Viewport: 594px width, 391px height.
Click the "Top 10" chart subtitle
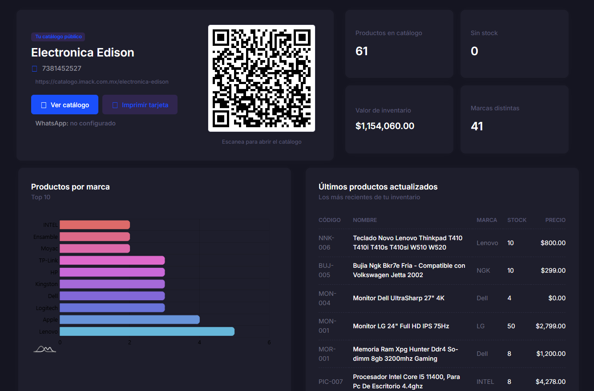[x=40, y=197]
